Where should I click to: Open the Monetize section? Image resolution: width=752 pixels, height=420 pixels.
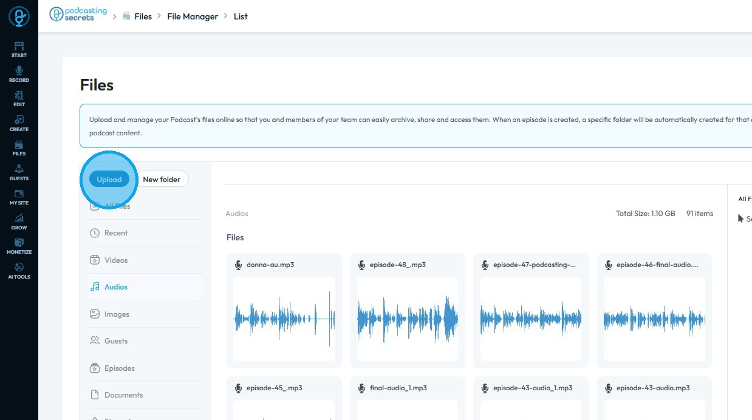click(x=19, y=246)
